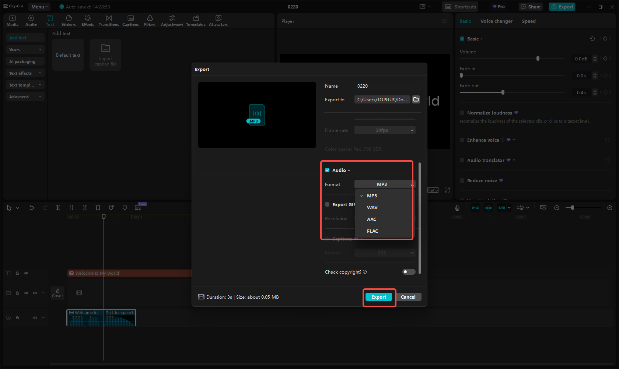Click the microphone record voiceover icon

click(457, 208)
